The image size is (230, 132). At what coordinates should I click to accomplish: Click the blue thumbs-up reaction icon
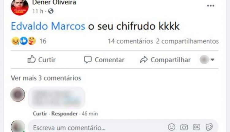[24, 41]
